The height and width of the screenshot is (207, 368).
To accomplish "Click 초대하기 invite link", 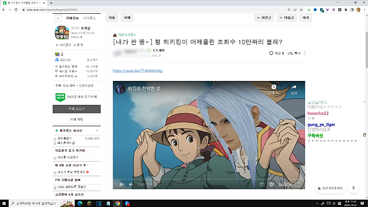I will tap(92, 60).
